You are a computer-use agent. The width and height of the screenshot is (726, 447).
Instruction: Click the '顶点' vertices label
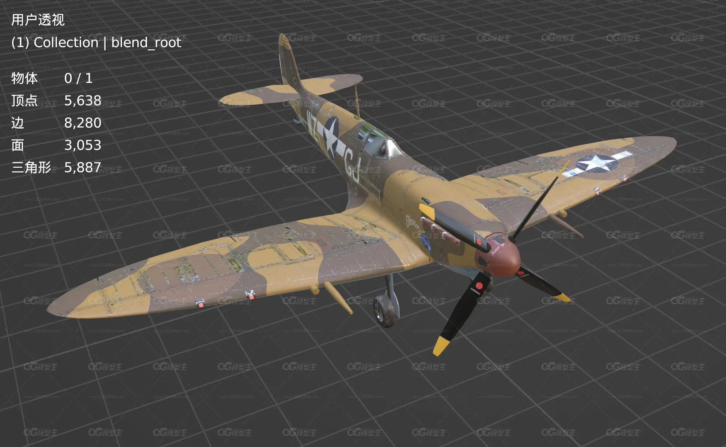24,101
